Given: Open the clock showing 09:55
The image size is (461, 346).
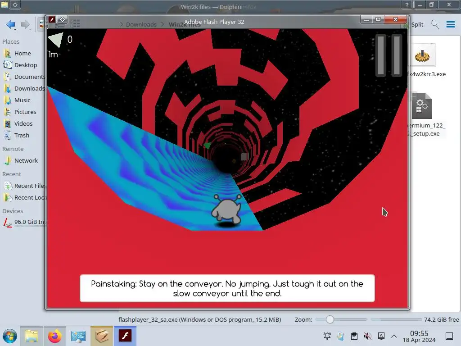Looking at the screenshot, I should [x=419, y=336].
